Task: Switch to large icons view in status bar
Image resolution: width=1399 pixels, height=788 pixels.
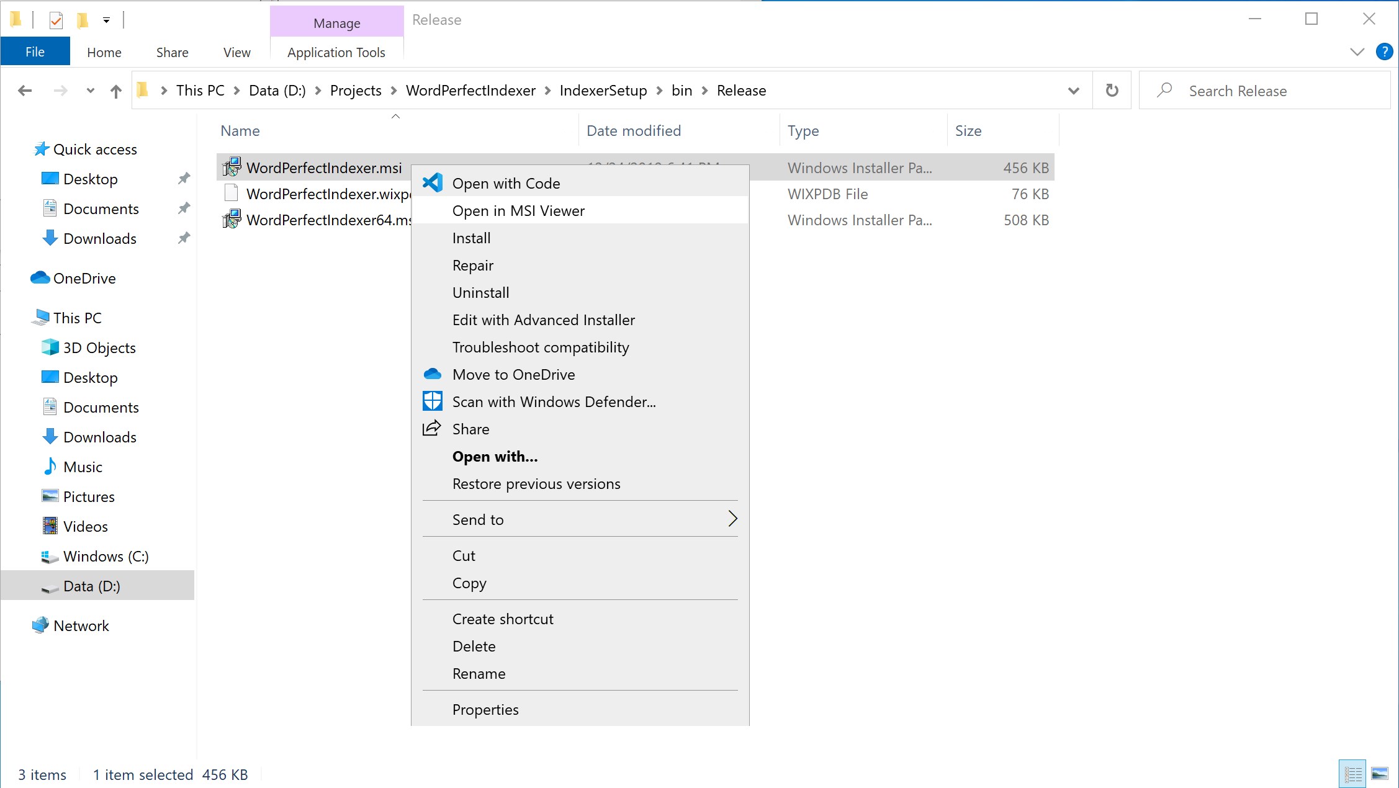Action: coord(1379,774)
